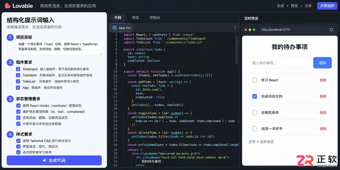Open the App.tsx three-dot options menu

point(235,28)
